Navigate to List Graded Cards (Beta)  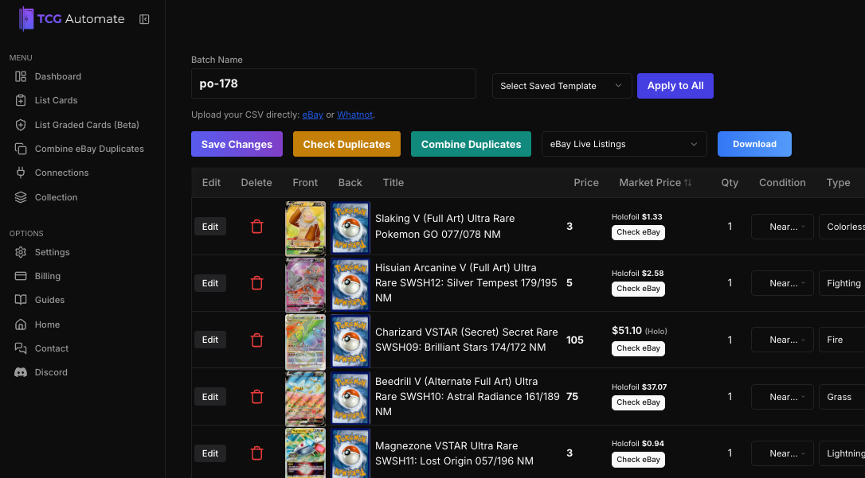tap(86, 125)
